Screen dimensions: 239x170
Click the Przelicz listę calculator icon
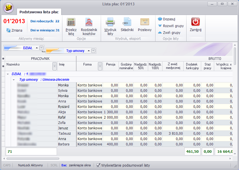71,22
